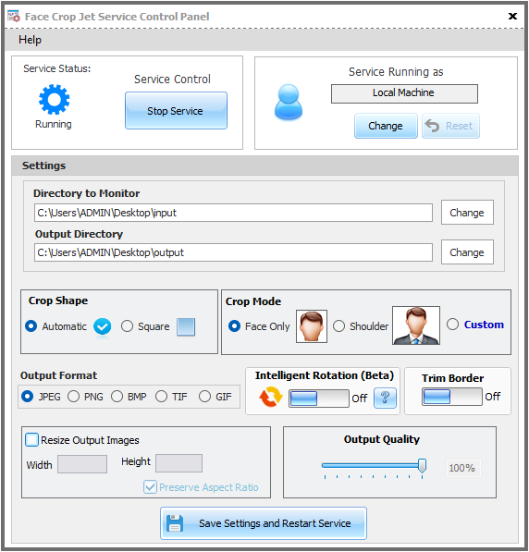This screenshot has width=529, height=552.
Task: Click the orange rotation arrows icon
Action: tap(270, 397)
